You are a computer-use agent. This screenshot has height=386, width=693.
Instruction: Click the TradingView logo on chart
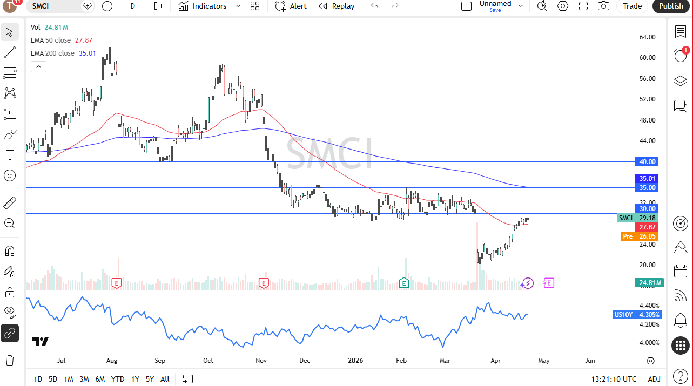pos(41,341)
